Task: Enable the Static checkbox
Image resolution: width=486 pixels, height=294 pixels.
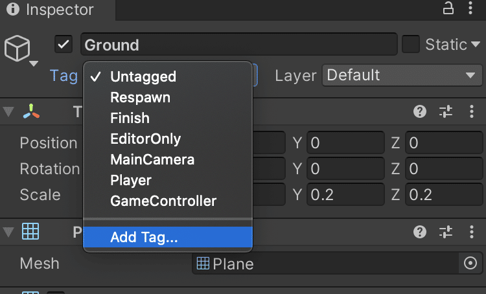Action: click(411, 45)
